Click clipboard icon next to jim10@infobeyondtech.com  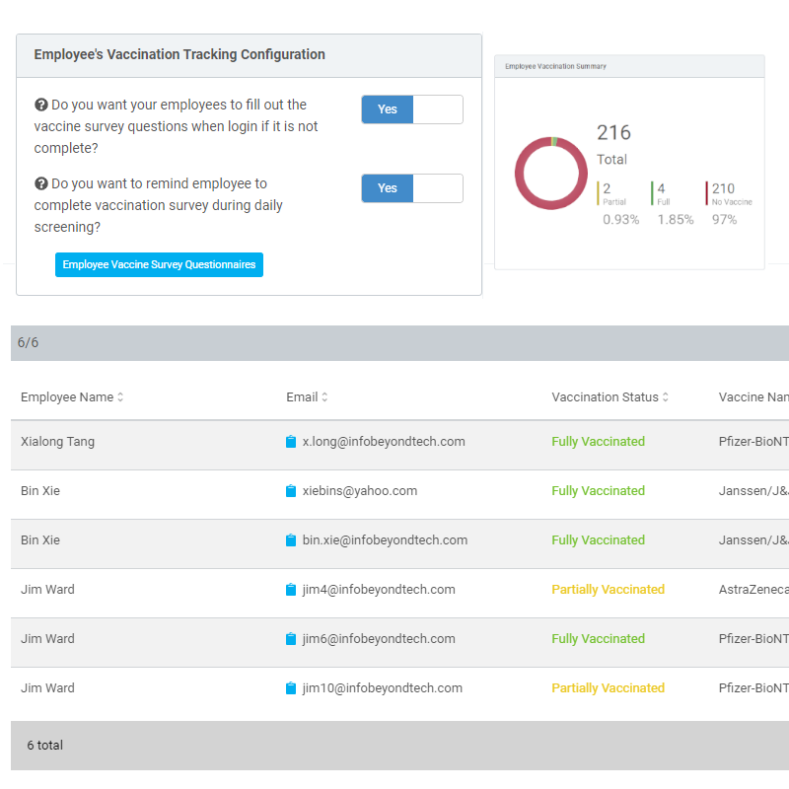click(x=291, y=688)
